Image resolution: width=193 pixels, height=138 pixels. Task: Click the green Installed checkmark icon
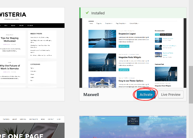87,13
